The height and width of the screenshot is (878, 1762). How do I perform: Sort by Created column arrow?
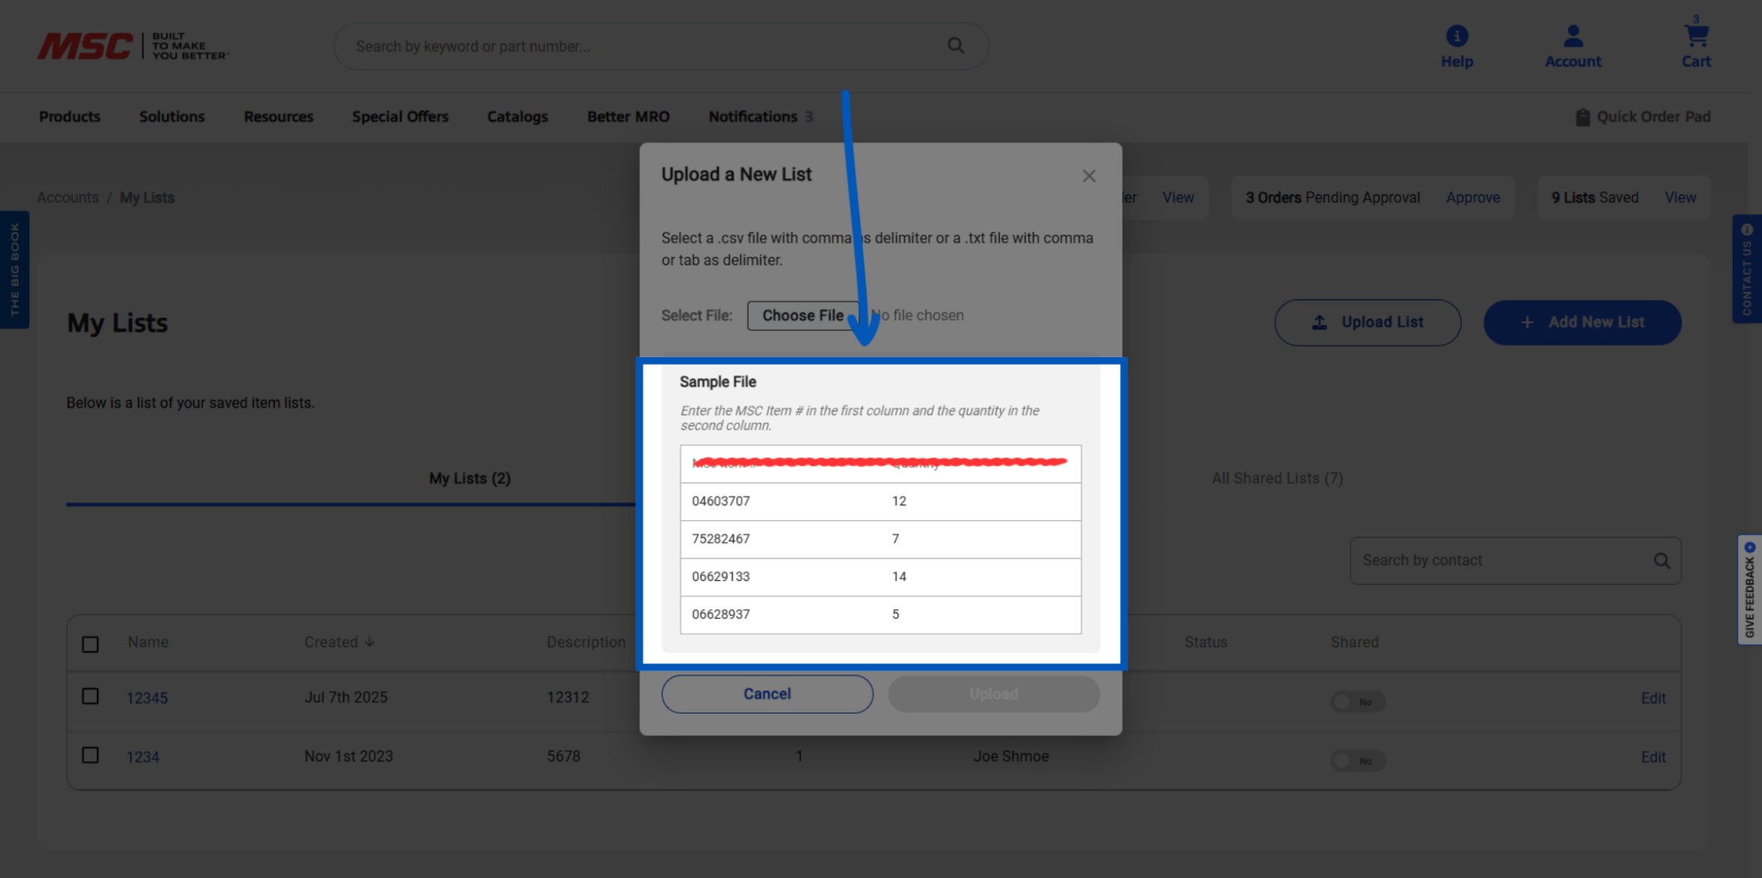369,642
